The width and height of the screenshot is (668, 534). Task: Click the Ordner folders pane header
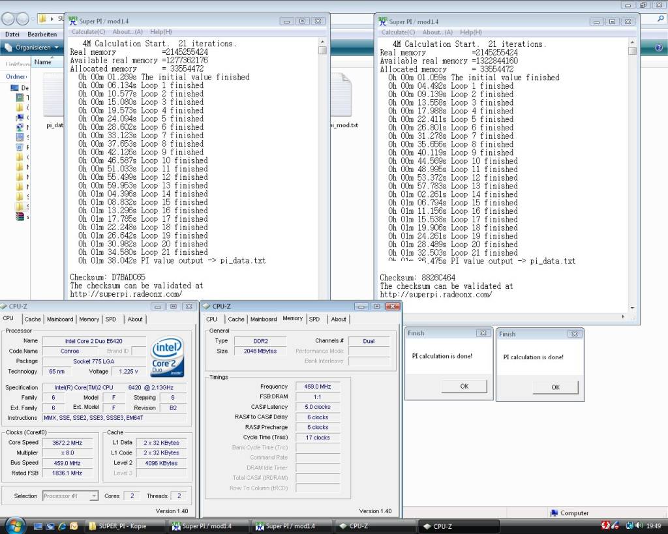16,77
